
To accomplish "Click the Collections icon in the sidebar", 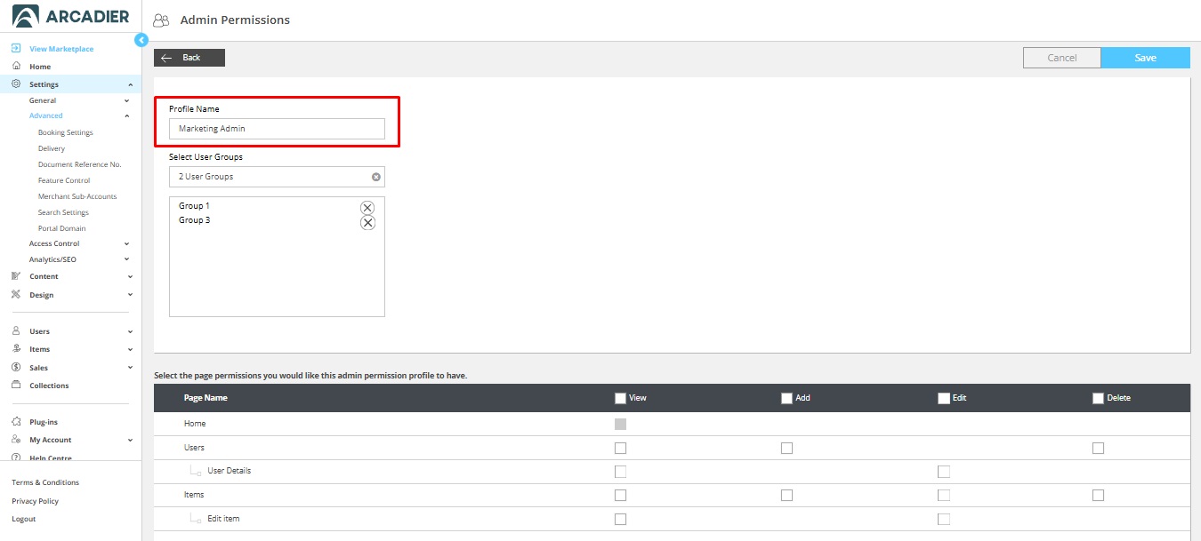I will pyautogui.click(x=16, y=386).
